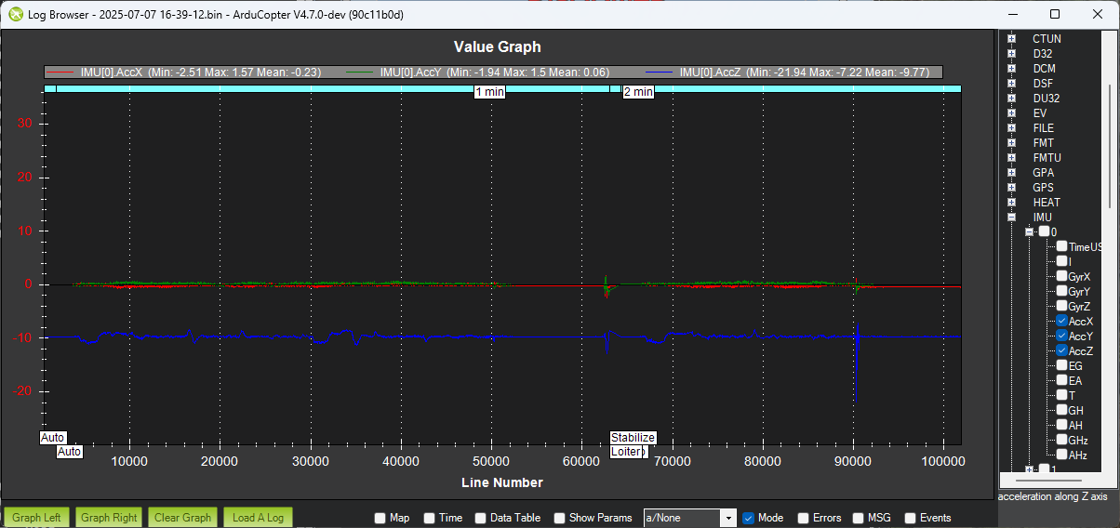Close the Log Browser window
This screenshot has height=528, width=1120.
click(x=1098, y=14)
